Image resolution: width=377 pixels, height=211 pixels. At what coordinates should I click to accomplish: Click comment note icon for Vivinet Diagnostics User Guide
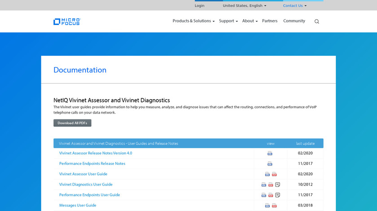point(278,185)
